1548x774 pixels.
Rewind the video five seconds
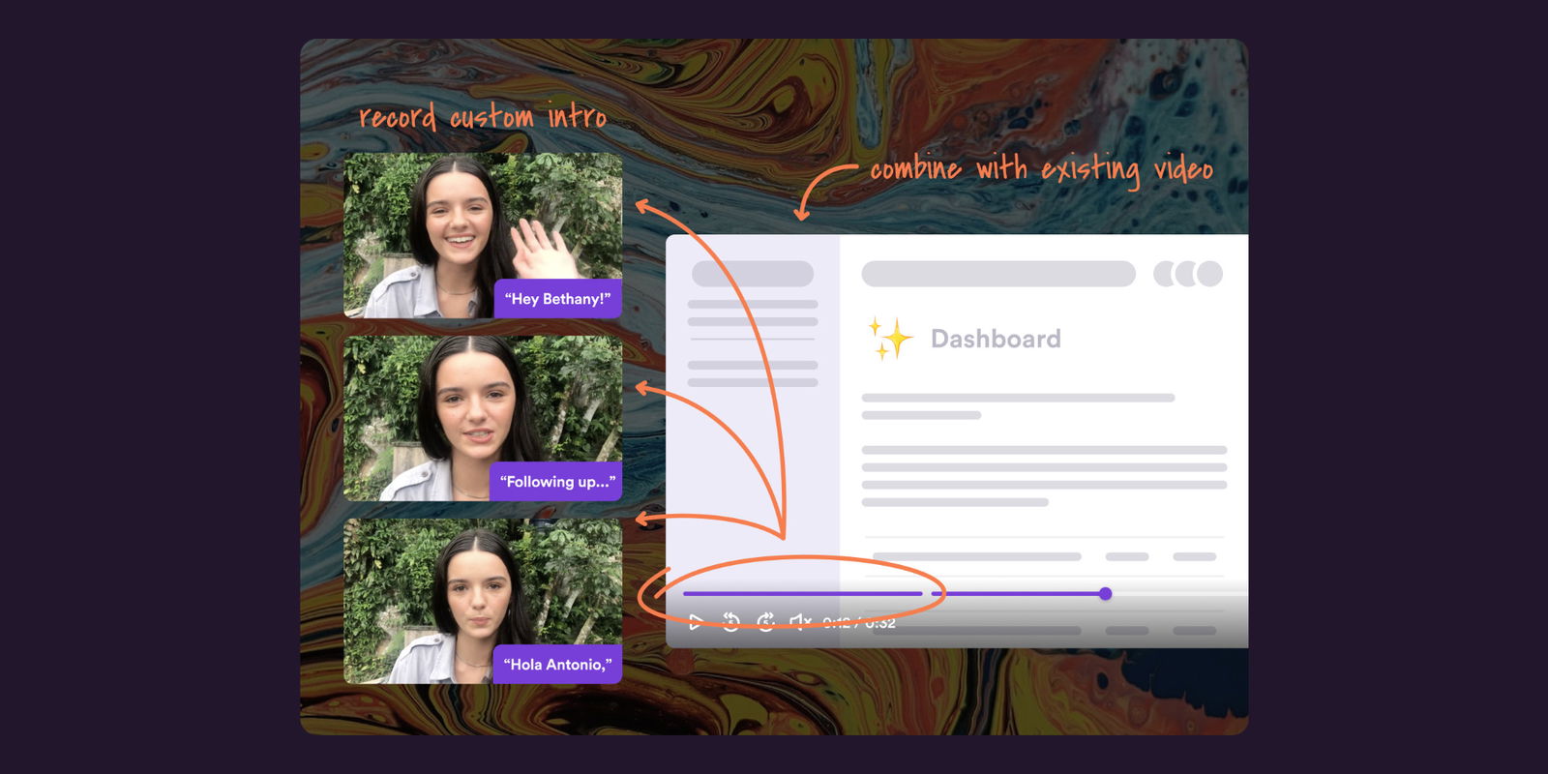tap(731, 621)
